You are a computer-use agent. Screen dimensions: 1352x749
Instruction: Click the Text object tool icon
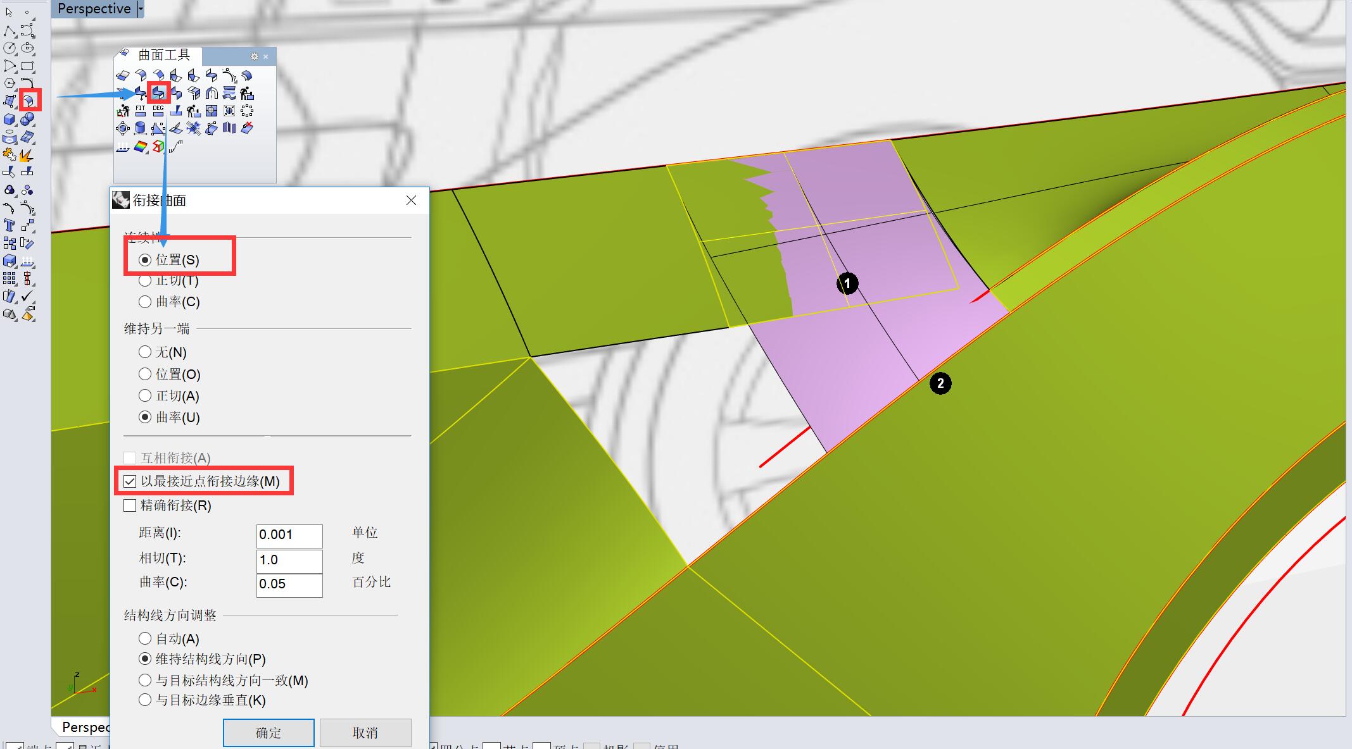pos(9,225)
